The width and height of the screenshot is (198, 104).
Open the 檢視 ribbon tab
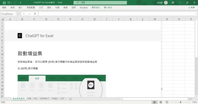coord(65,7)
